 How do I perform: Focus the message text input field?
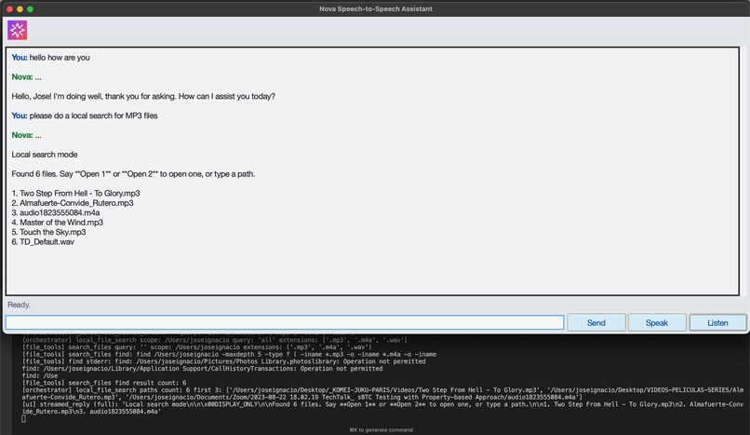click(285, 322)
